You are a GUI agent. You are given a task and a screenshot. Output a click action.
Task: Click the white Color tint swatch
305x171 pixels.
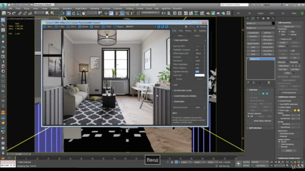coord(200,75)
